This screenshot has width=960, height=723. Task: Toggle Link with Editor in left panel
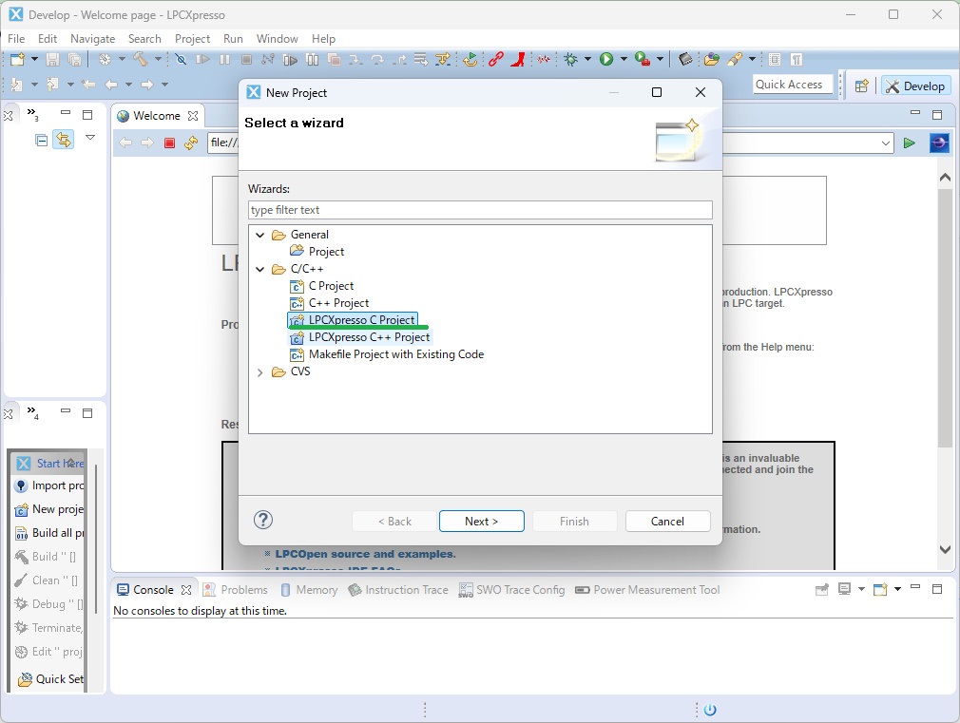pos(64,140)
